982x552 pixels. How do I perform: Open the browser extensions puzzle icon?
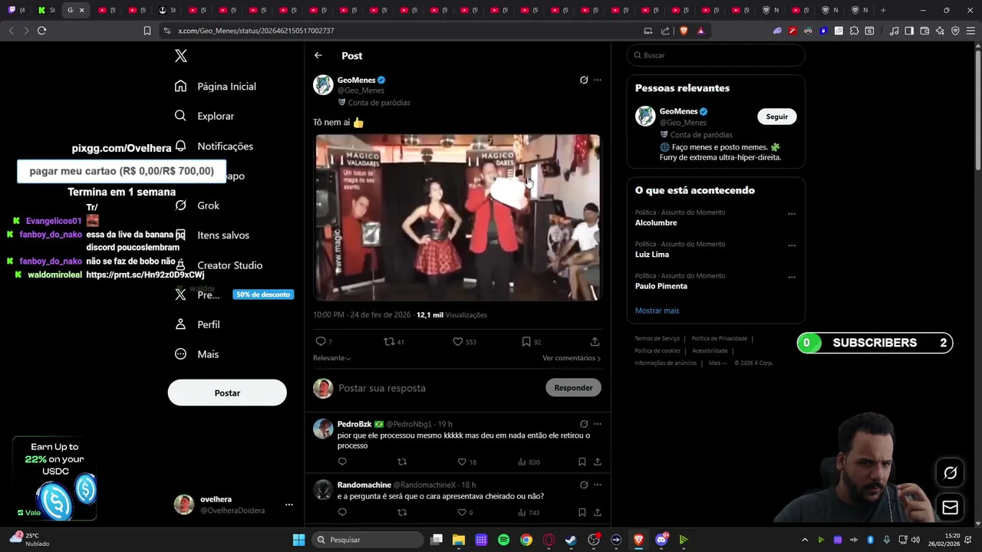[854, 31]
